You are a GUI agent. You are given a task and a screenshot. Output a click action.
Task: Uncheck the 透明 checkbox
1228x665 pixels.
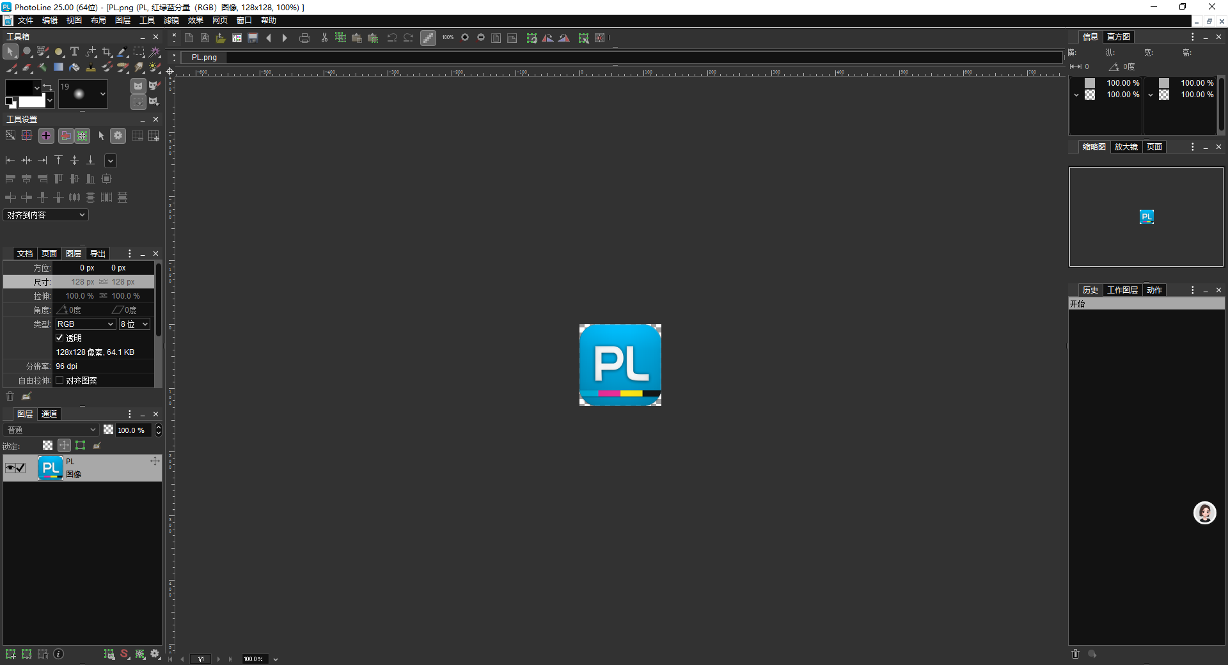pyautogui.click(x=59, y=338)
